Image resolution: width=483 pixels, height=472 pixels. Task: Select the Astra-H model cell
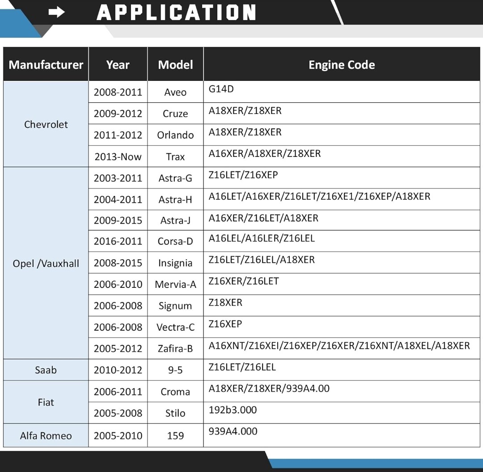(175, 200)
